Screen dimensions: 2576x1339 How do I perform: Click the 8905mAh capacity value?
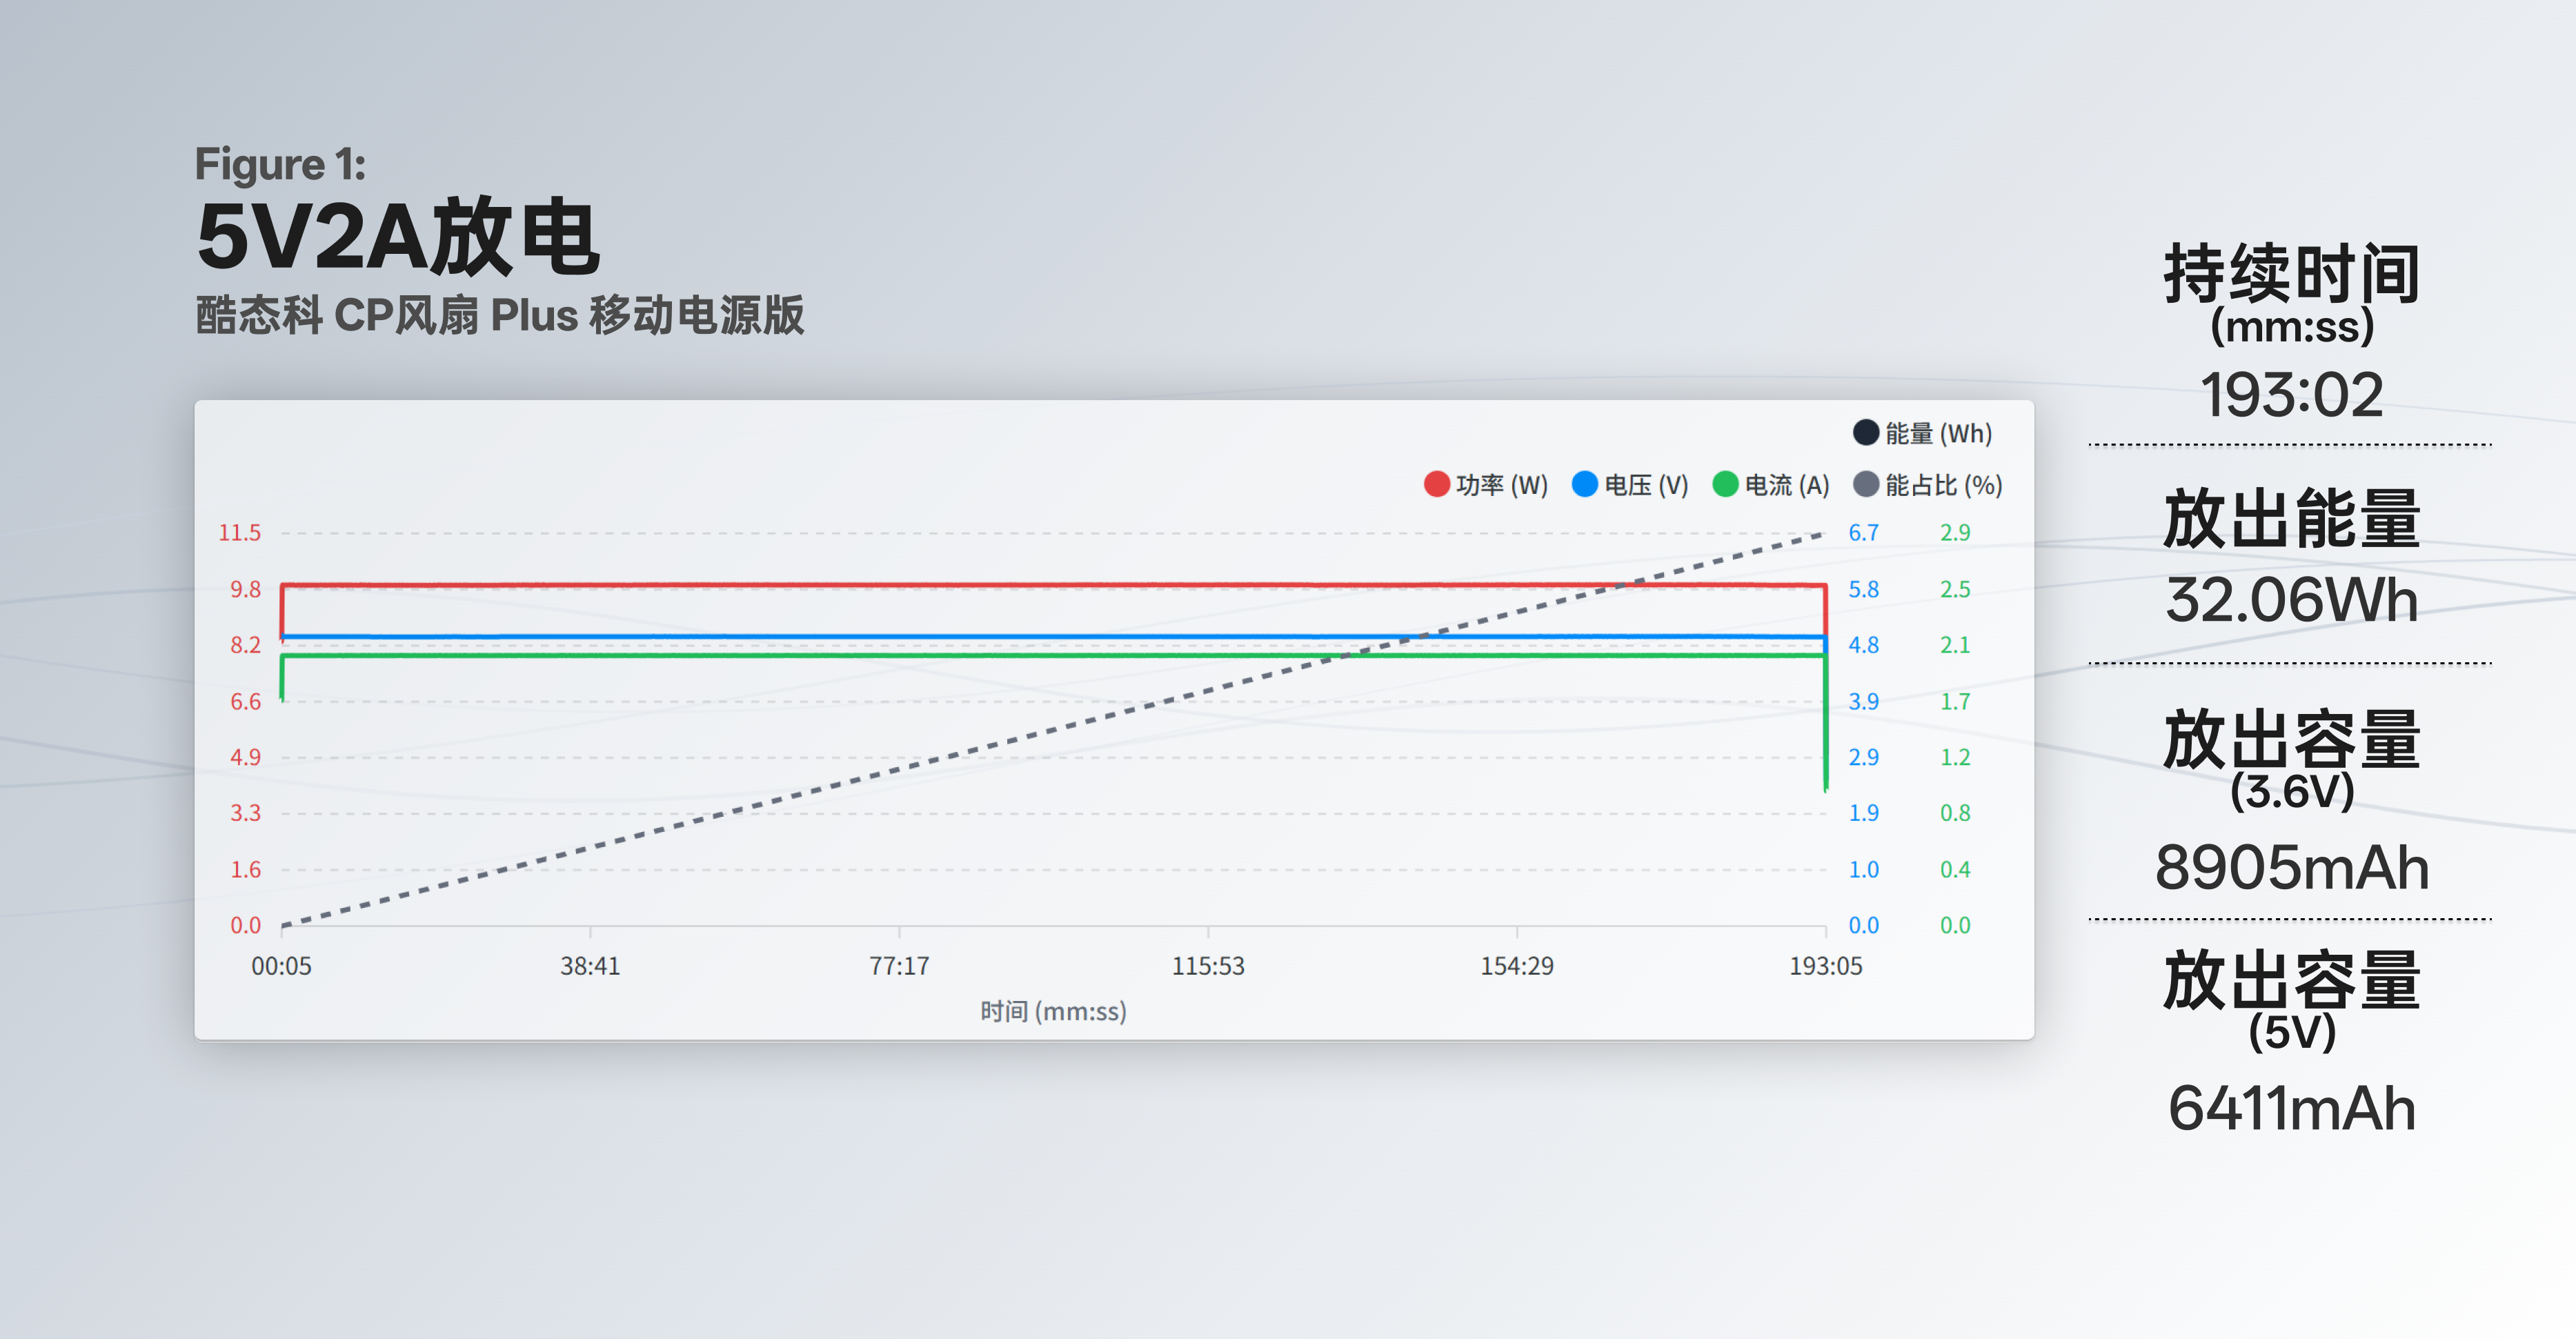pos(2291,867)
